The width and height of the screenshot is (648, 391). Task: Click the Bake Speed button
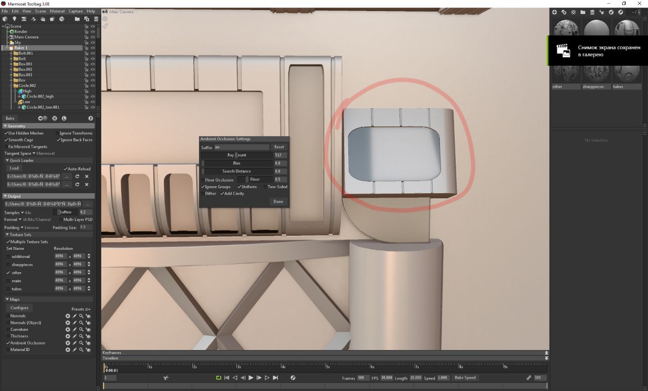click(x=465, y=378)
